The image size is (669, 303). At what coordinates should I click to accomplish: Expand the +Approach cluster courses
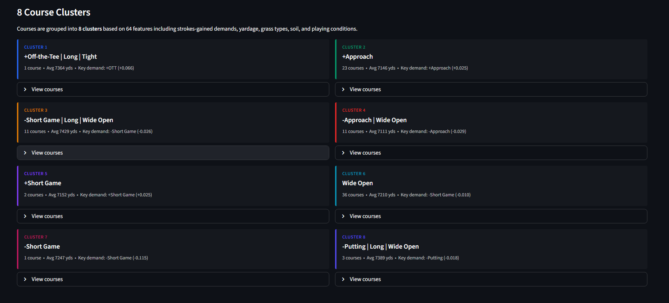click(365, 89)
